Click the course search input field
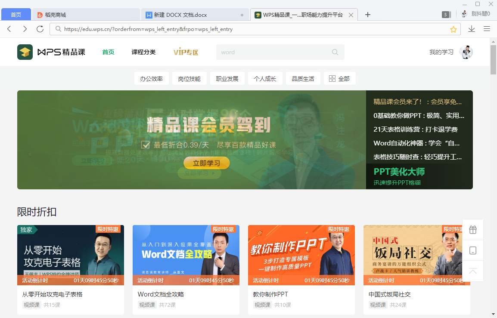This screenshot has width=497, height=318. [280, 52]
